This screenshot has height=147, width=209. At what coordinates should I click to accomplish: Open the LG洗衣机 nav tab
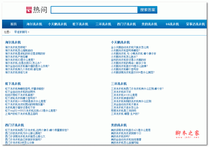[x=172, y=24]
